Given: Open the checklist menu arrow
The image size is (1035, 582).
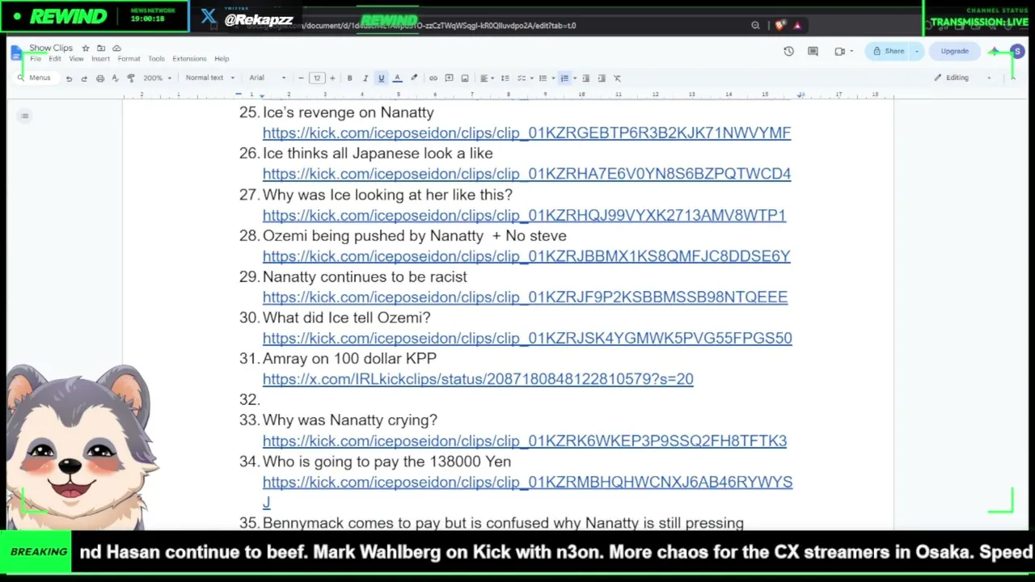Looking at the screenshot, I should 533,78.
